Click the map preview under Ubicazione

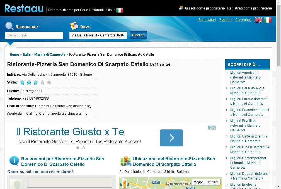point(170,183)
